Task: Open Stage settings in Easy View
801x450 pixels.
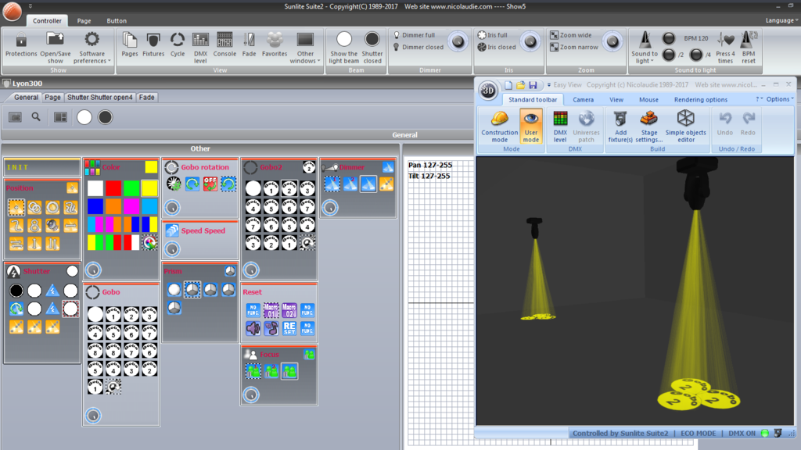Action: pyautogui.click(x=648, y=126)
